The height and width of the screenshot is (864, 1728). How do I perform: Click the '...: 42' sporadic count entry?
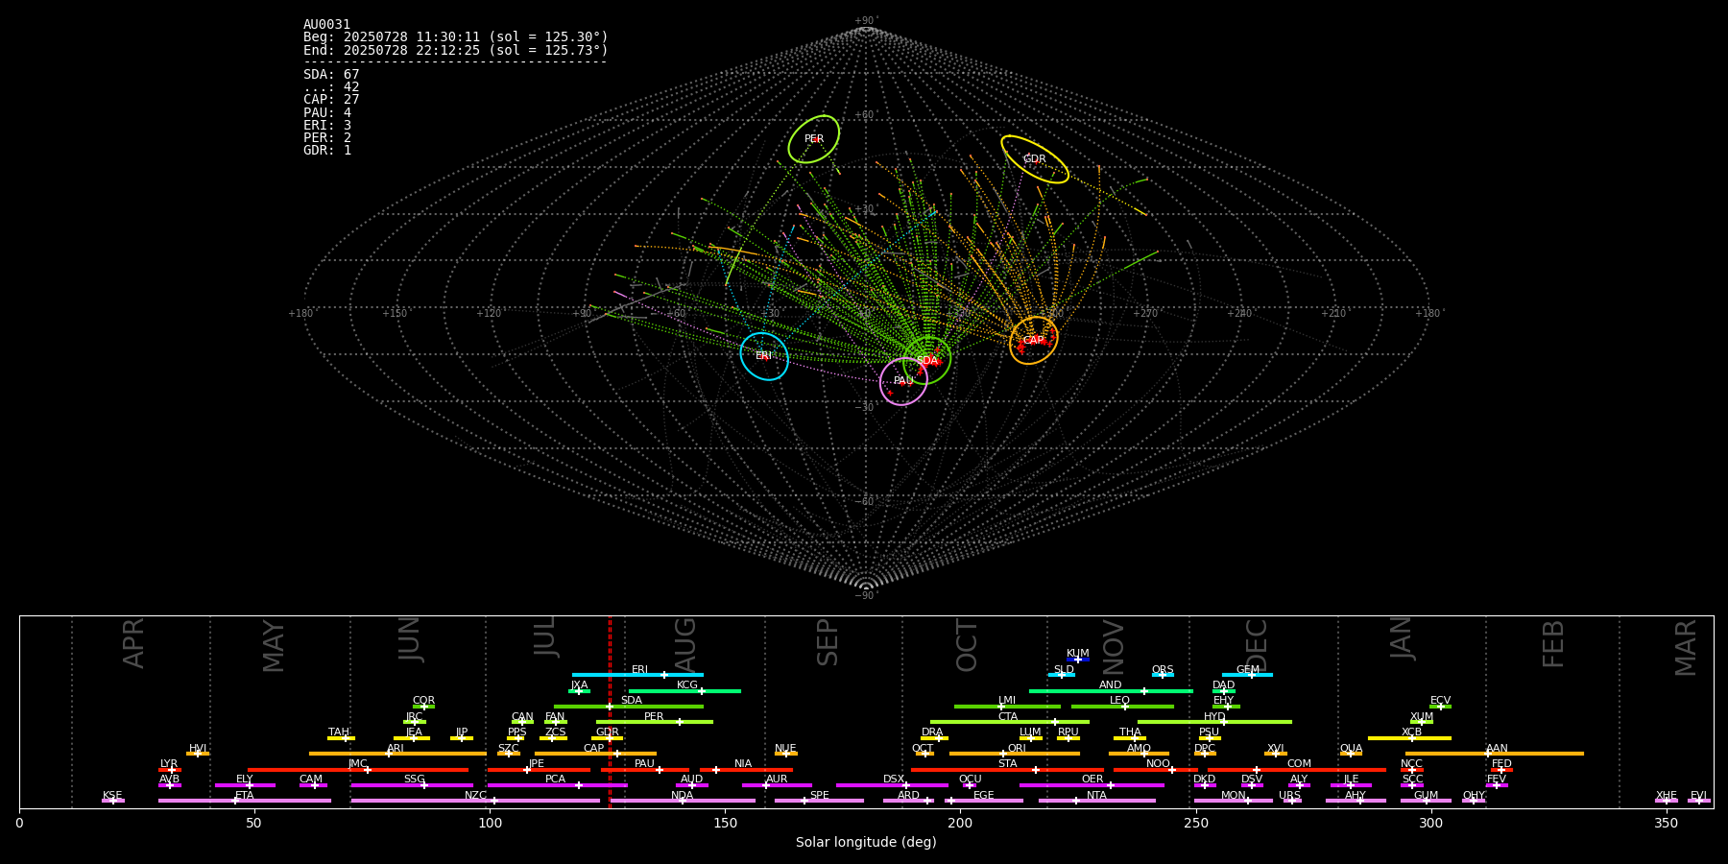tap(331, 87)
